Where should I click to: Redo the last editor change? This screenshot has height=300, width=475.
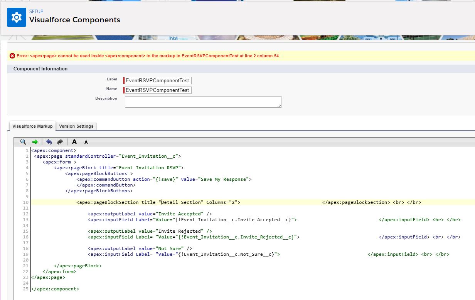point(60,142)
